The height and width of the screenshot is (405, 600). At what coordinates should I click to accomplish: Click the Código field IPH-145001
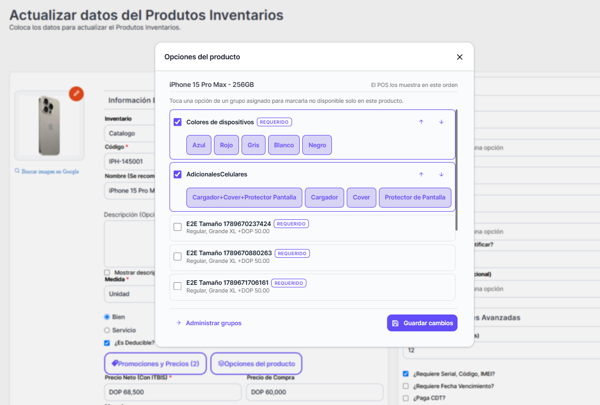coord(130,161)
